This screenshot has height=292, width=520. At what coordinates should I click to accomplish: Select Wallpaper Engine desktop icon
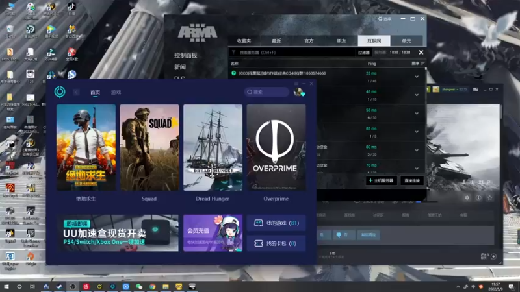[10, 261]
